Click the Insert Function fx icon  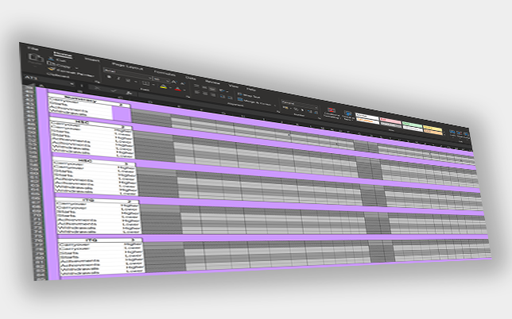(x=129, y=93)
